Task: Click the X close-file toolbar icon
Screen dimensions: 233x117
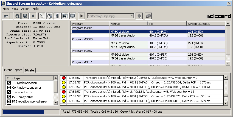Action: click(x=33, y=16)
